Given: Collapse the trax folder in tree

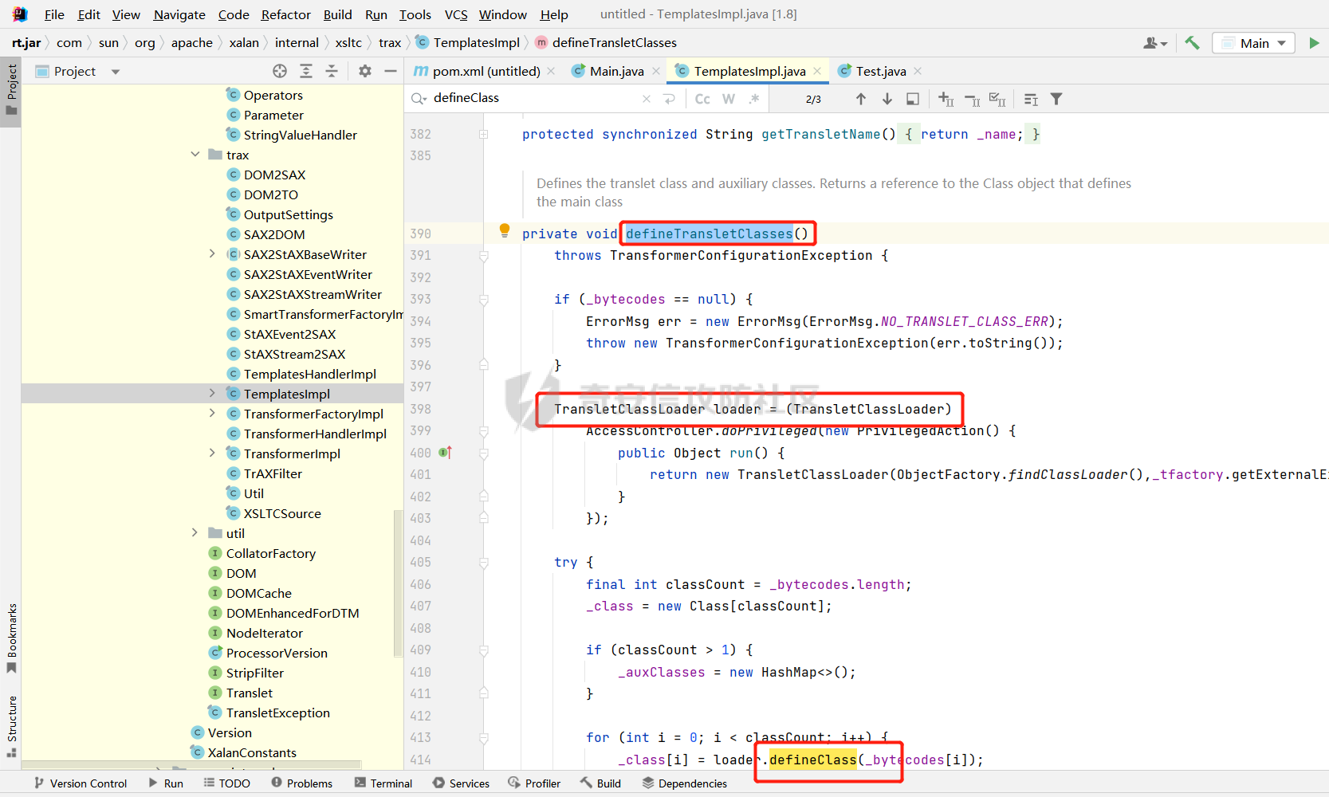Looking at the screenshot, I should click(x=195, y=155).
